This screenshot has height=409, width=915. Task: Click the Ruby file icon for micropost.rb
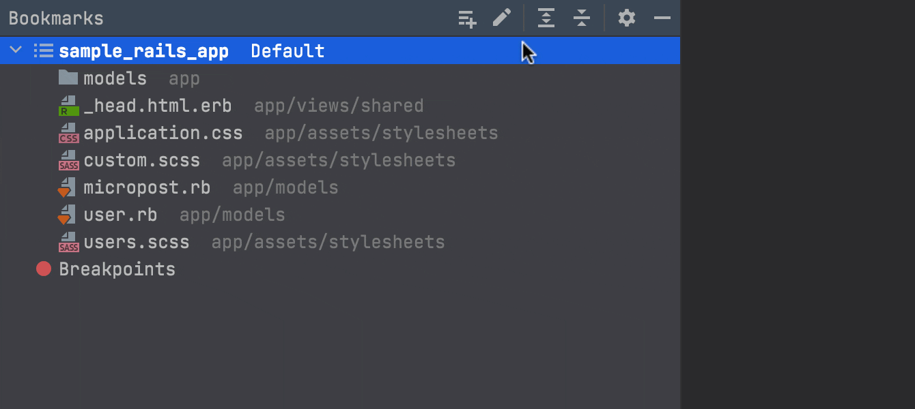pyautogui.click(x=66, y=187)
